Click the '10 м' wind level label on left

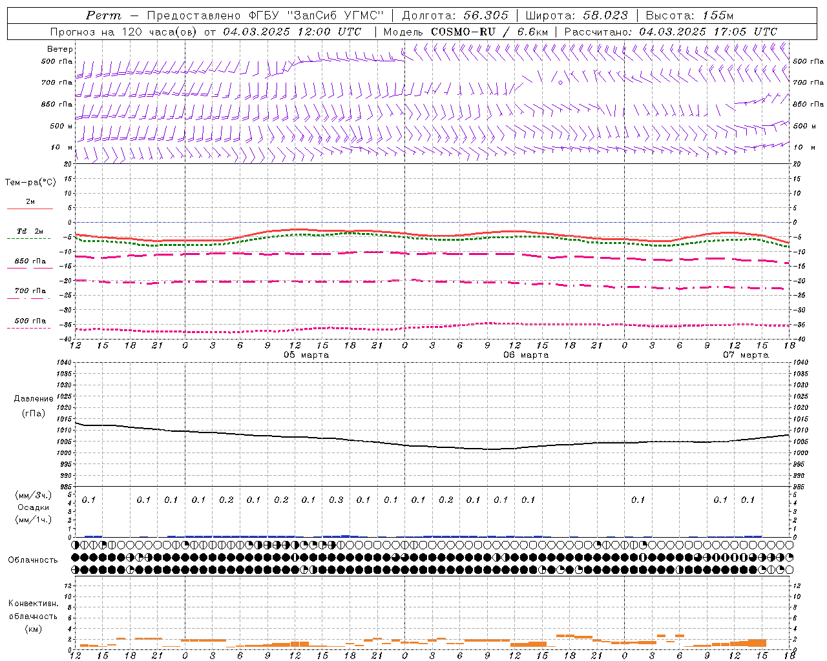(x=62, y=147)
